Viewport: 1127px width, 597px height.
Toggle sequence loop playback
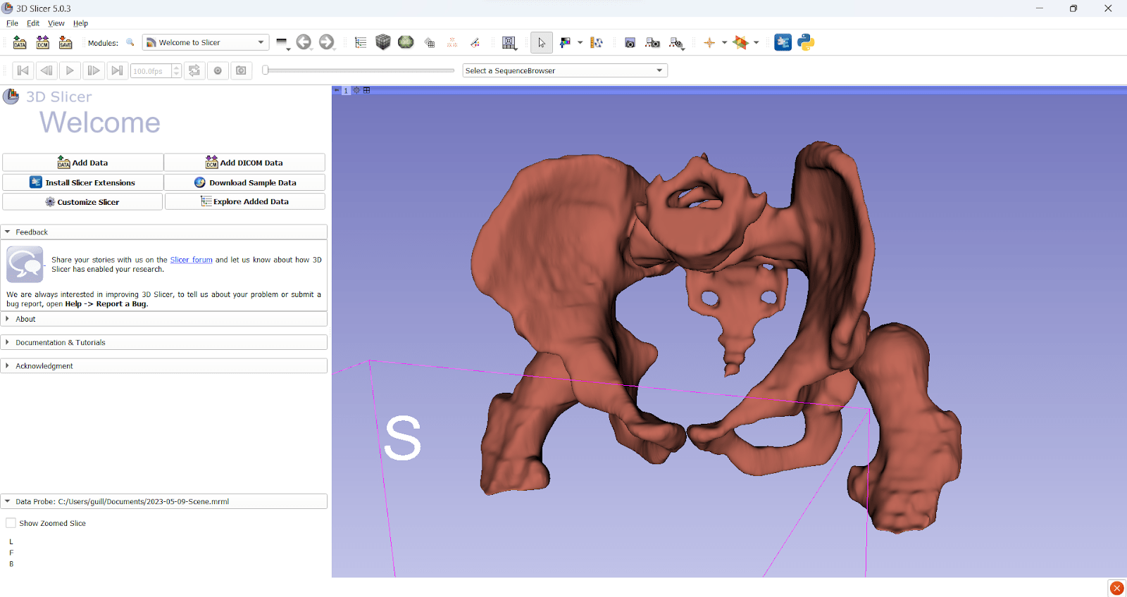point(194,70)
